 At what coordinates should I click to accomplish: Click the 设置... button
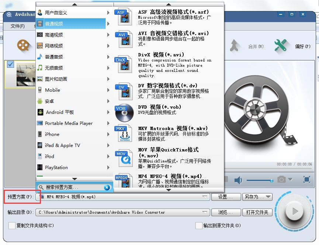(226, 197)
